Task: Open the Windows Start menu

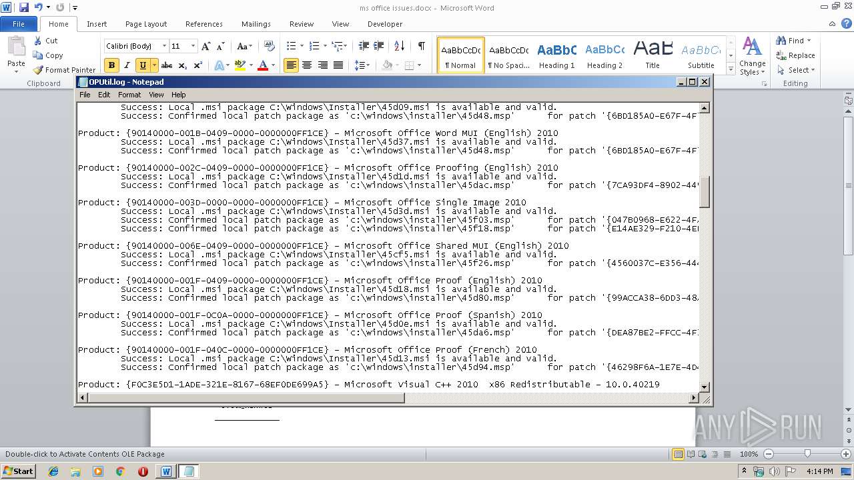Action: [x=18, y=471]
